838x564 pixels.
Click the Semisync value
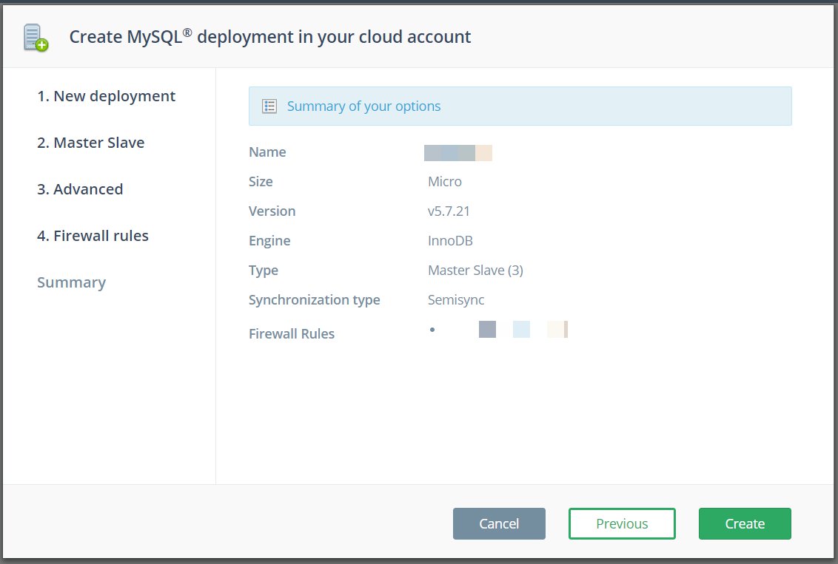pos(456,300)
